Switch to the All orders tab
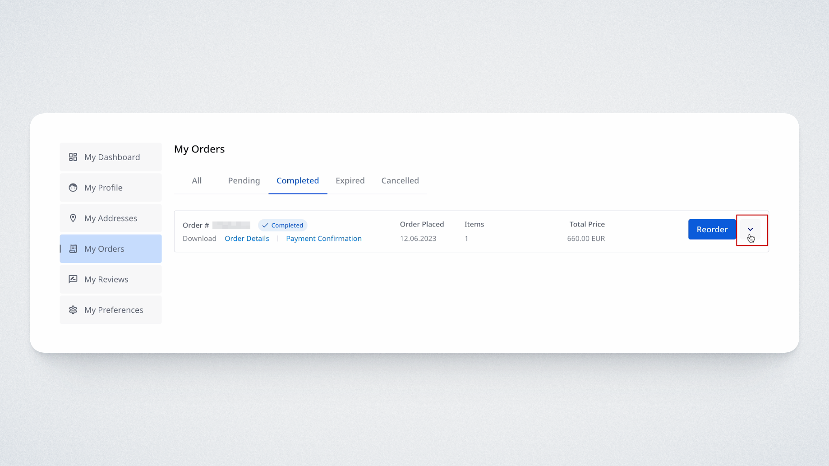829x466 pixels. pos(197,180)
